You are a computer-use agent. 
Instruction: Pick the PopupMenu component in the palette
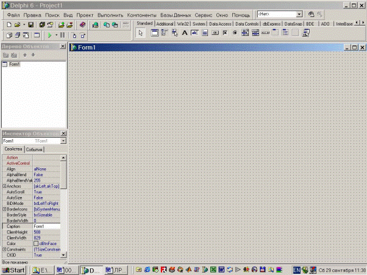coord(174,33)
